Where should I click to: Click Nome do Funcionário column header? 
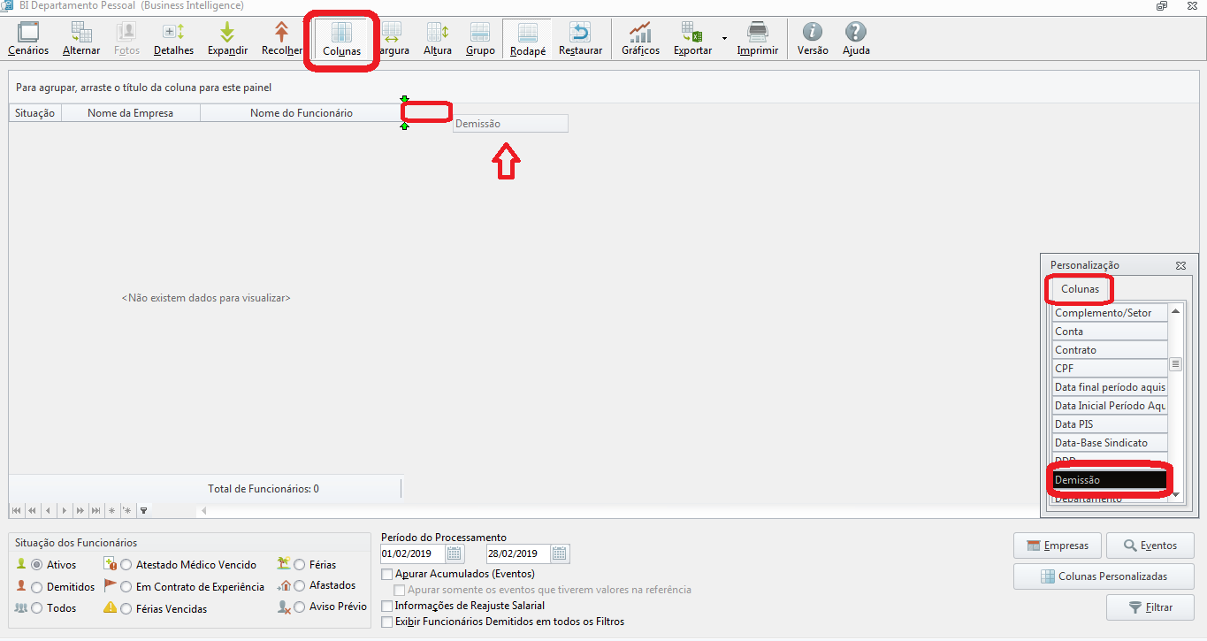click(x=301, y=113)
